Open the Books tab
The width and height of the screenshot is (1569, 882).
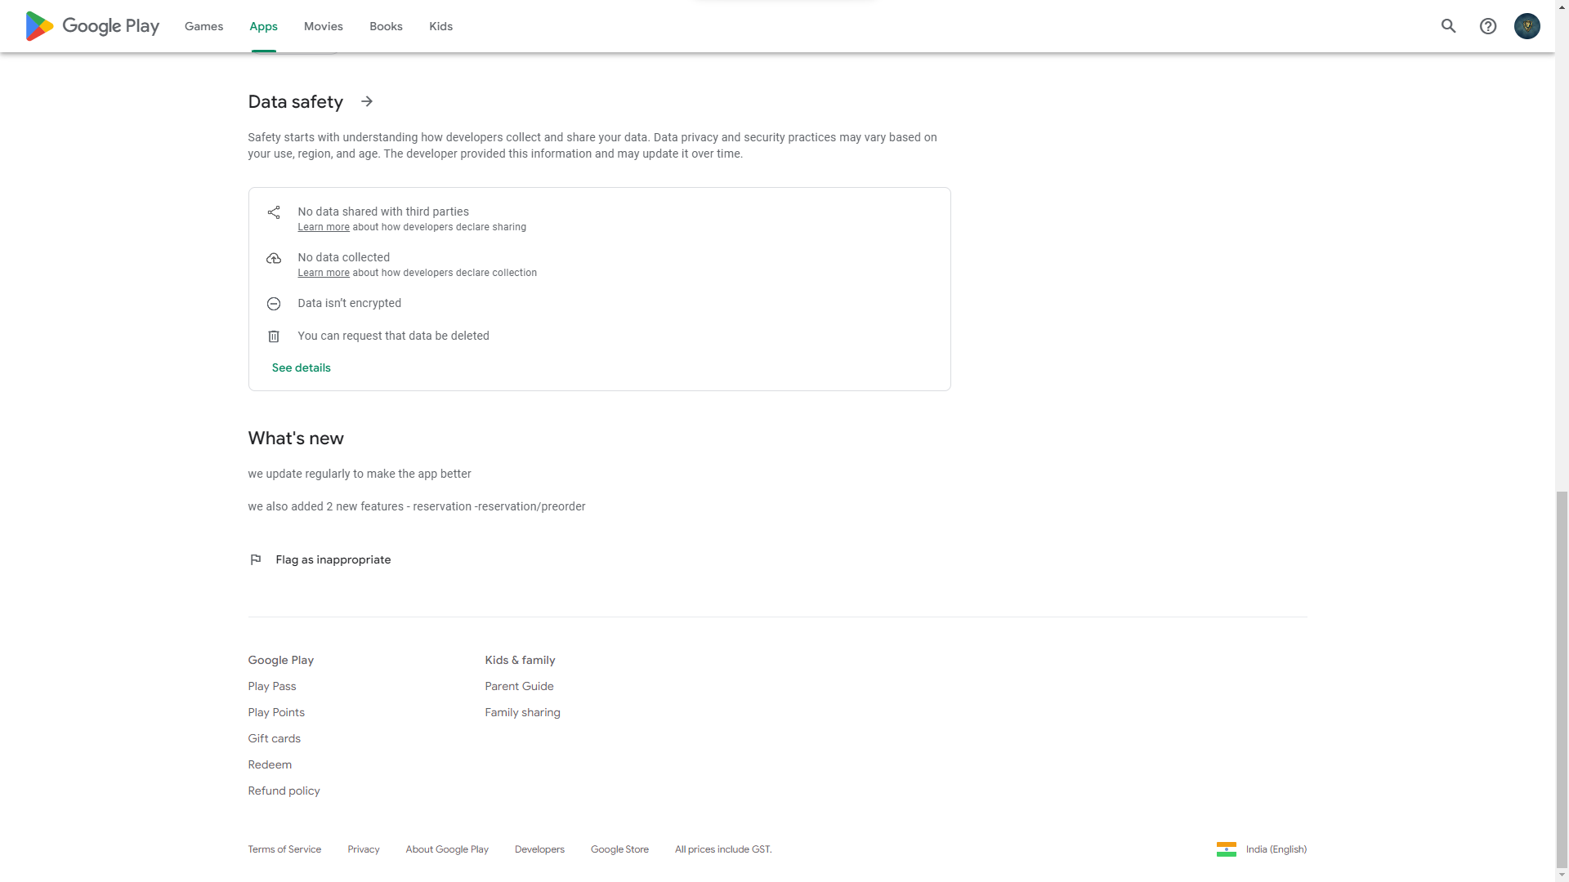coord(386,26)
